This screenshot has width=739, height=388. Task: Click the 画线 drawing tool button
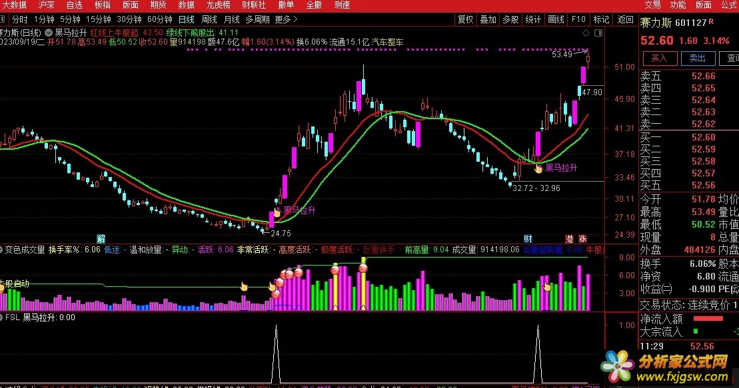556,19
